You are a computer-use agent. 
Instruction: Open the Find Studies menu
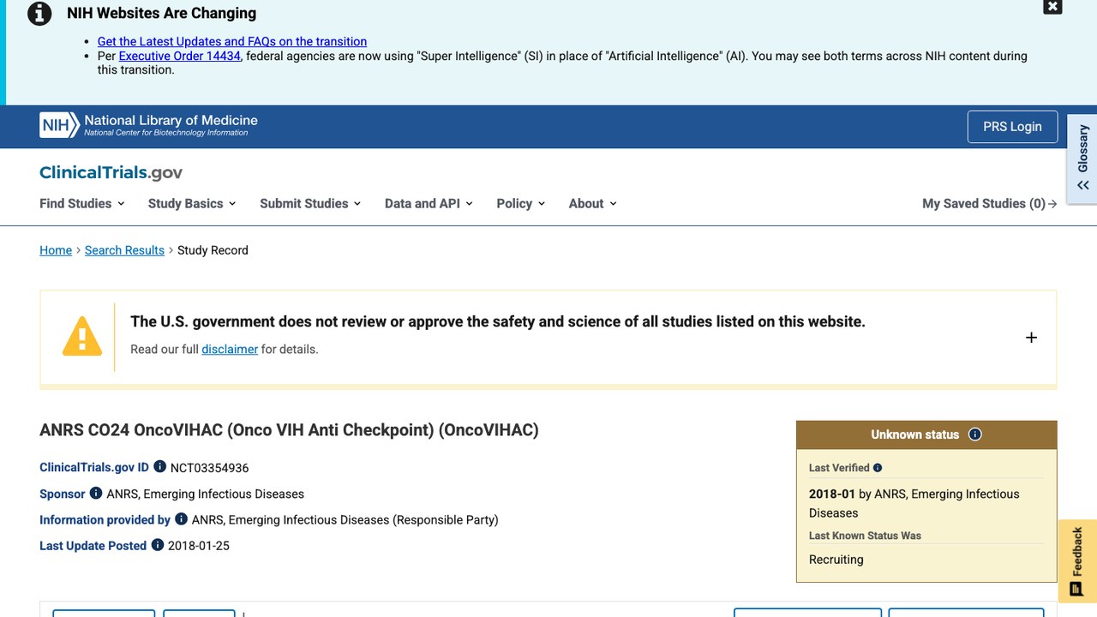(82, 203)
